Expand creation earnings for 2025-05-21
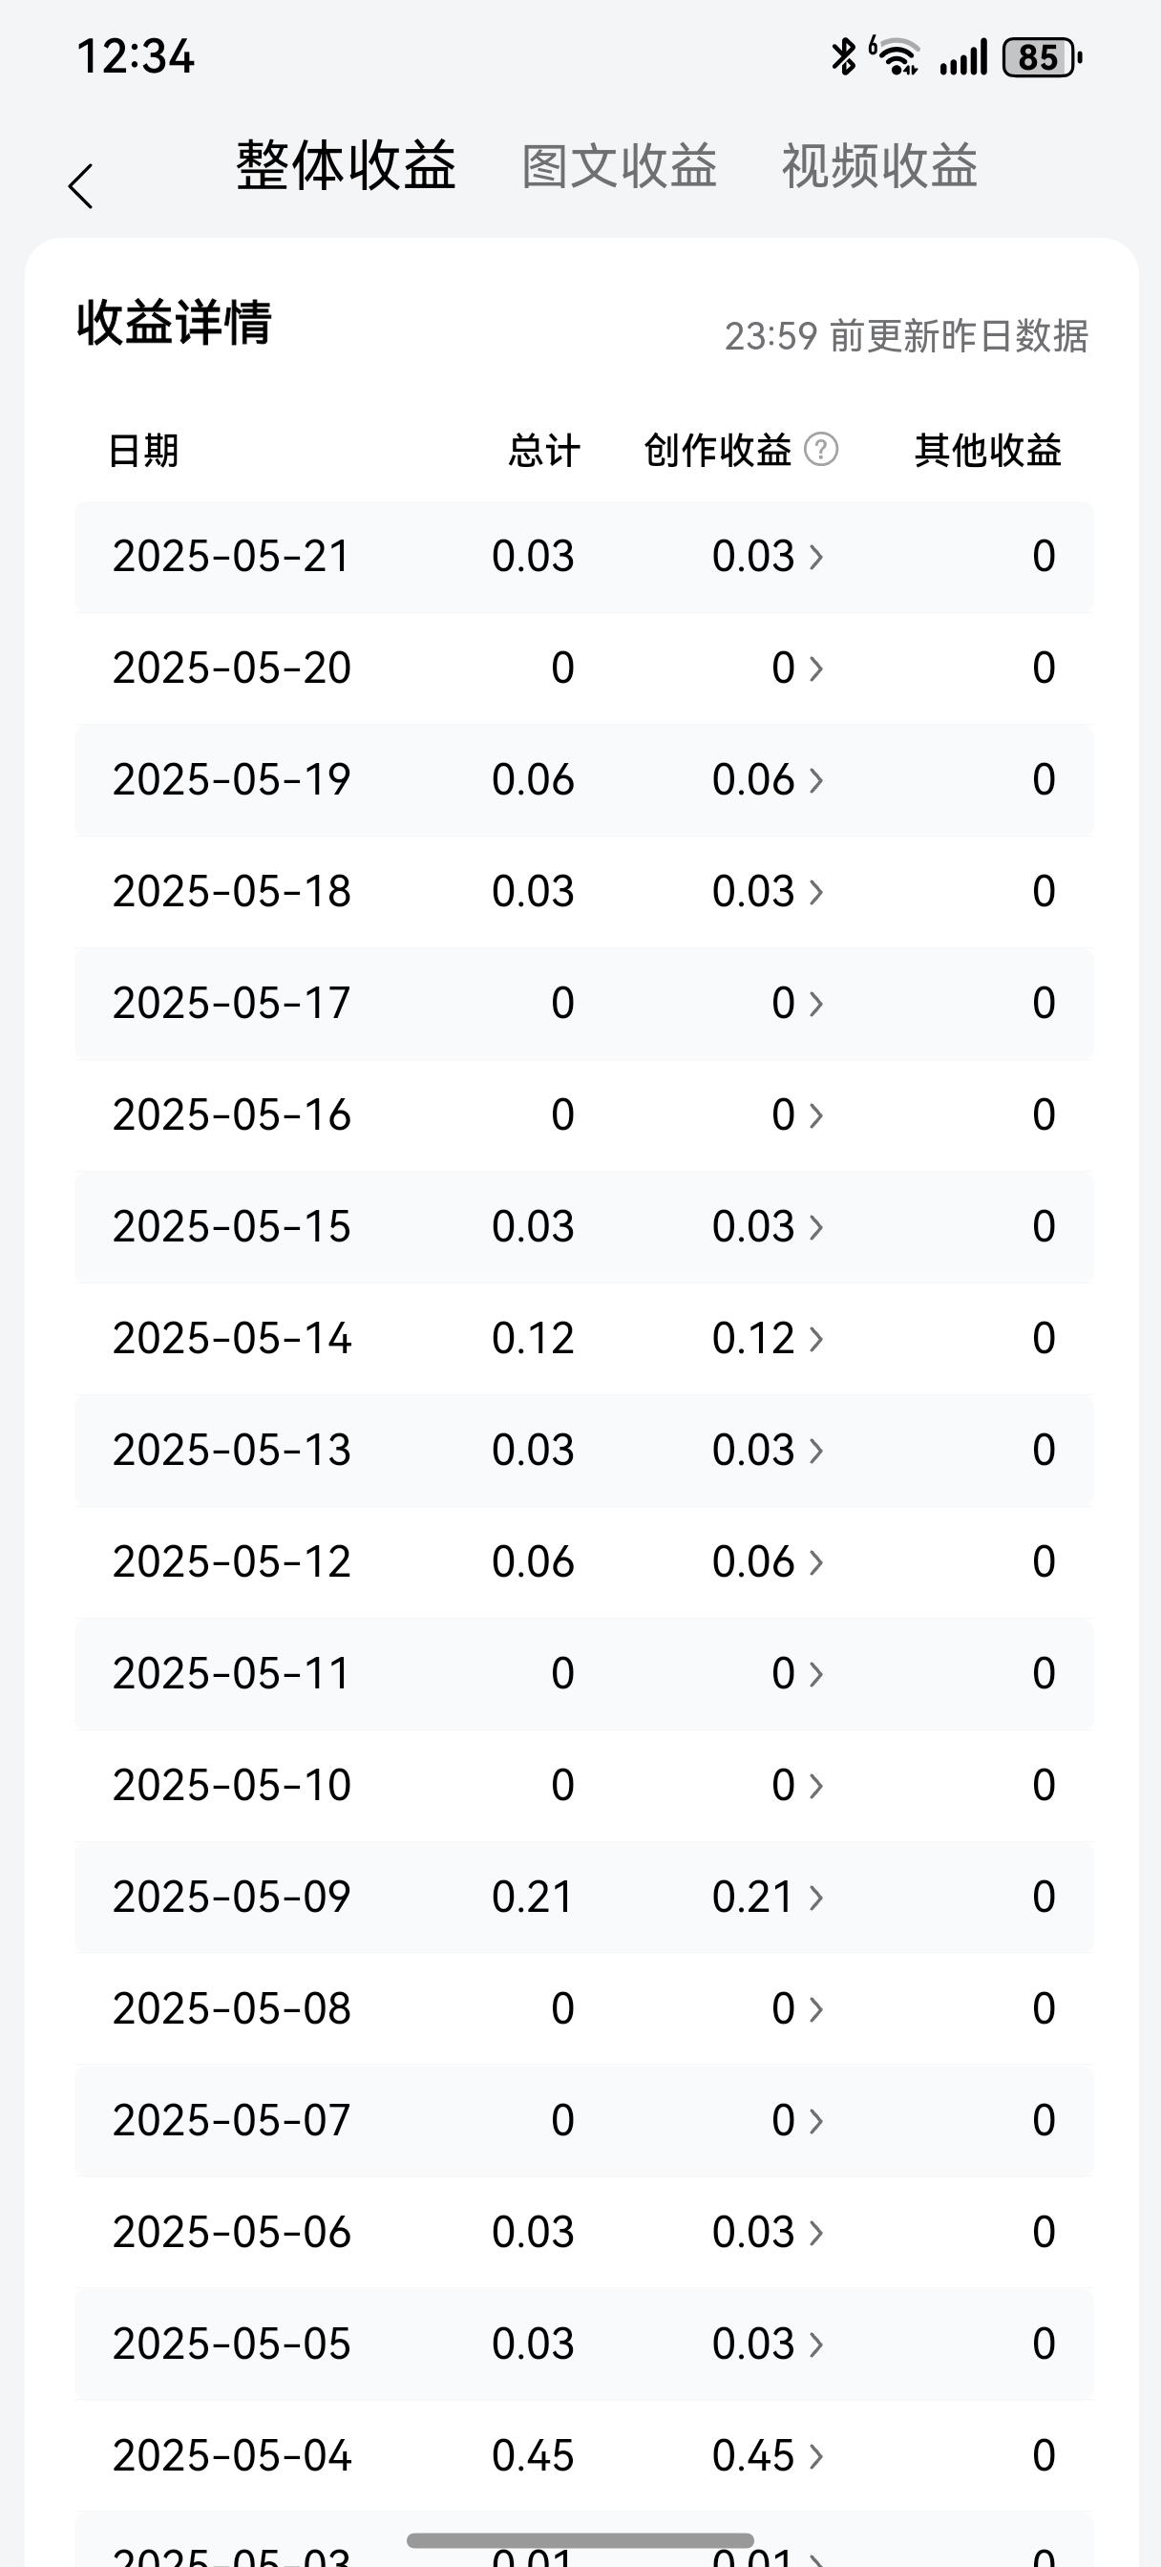This screenshot has height=2567, width=1161. tap(768, 556)
